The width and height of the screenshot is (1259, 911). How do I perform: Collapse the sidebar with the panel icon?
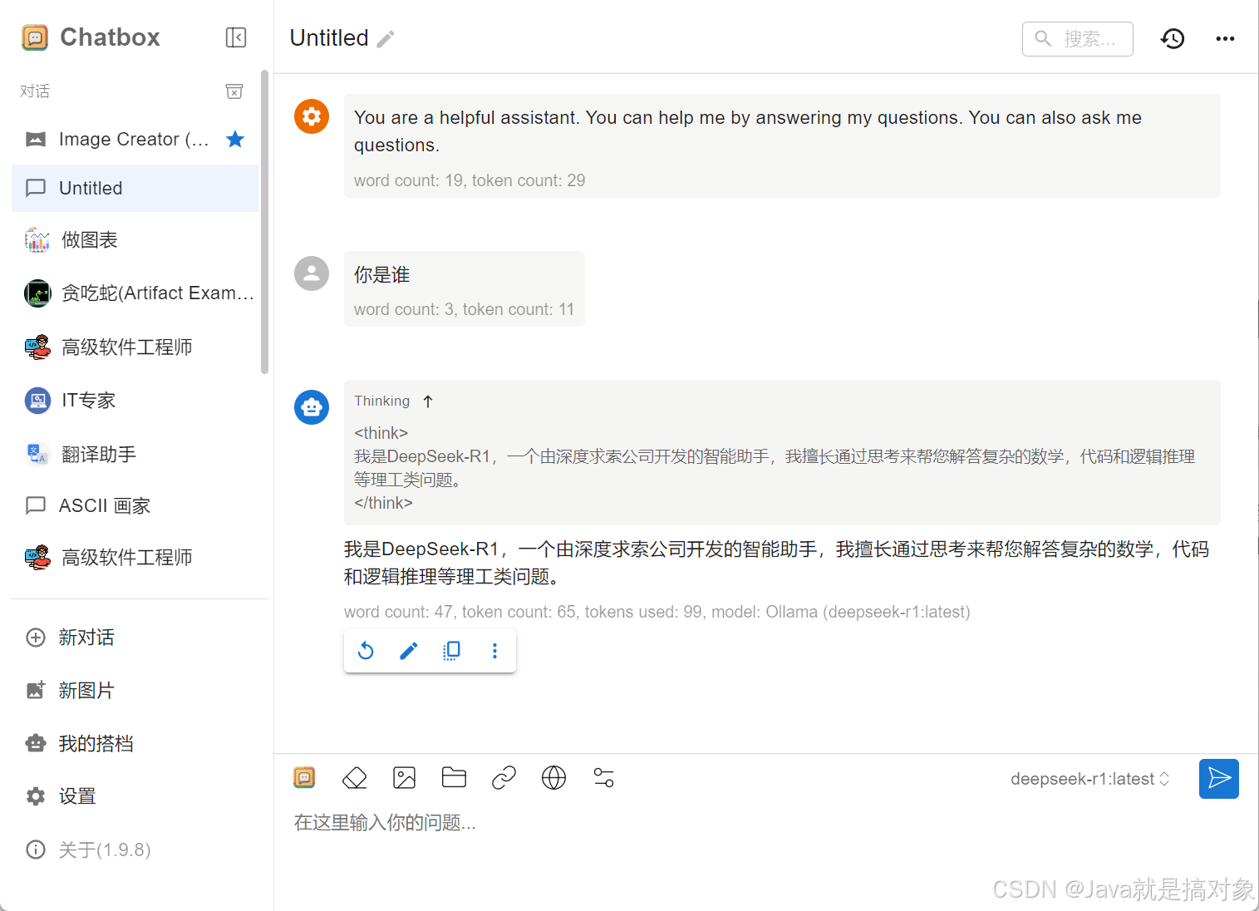click(236, 37)
